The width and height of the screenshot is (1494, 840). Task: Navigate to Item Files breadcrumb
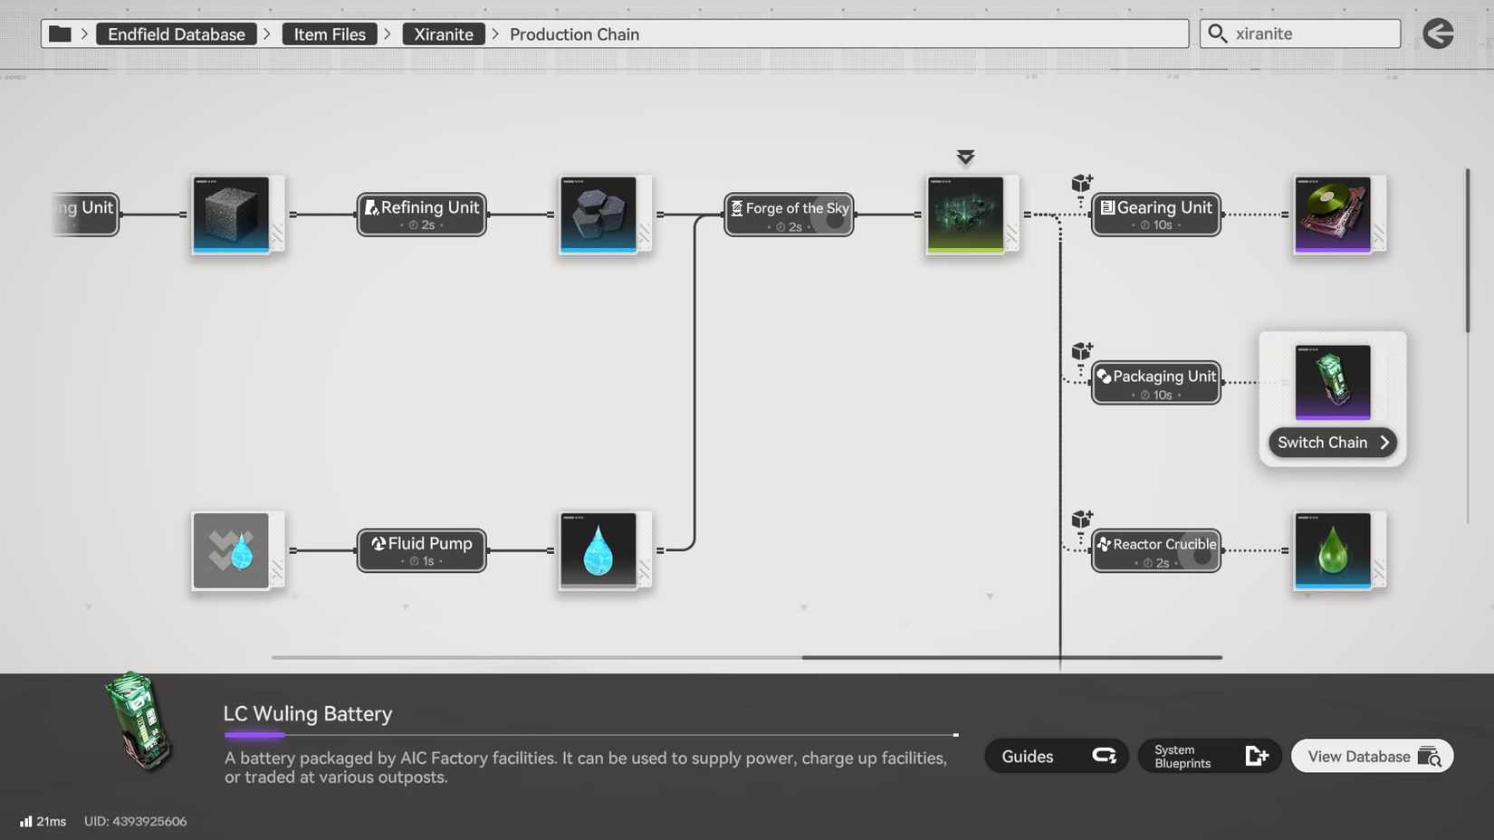click(x=330, y=34)
